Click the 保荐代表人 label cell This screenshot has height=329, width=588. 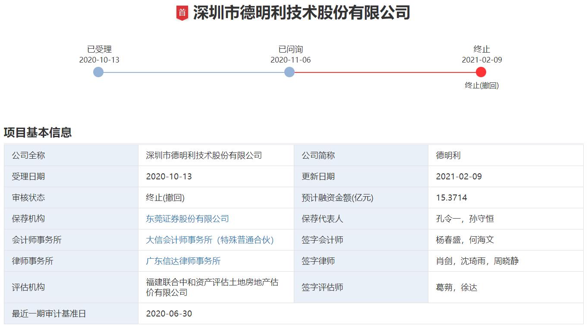361,219
